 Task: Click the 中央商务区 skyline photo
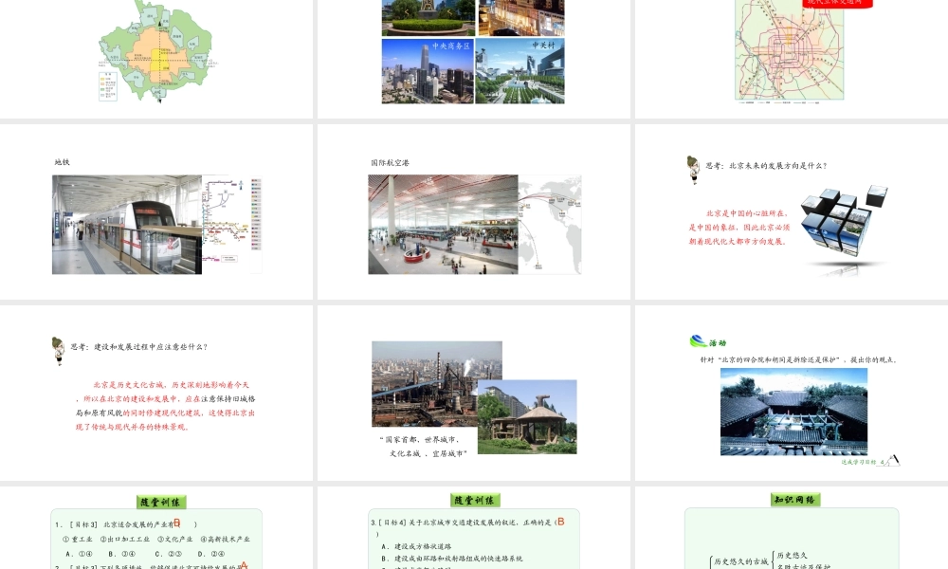pos(427,71)
